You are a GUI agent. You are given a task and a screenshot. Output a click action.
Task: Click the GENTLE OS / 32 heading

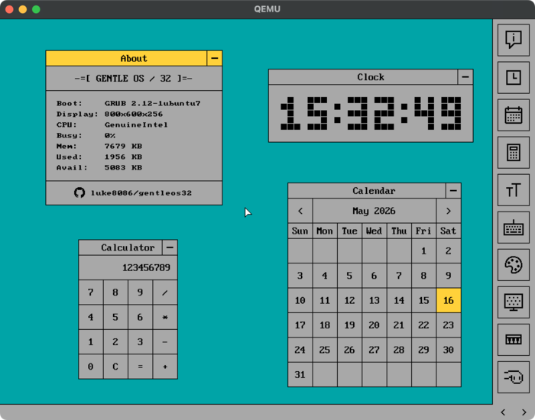tap(134, 79)
